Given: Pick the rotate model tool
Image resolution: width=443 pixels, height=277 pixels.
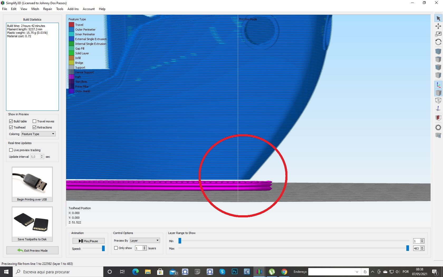Looking at the screenshot, I should (x=438, y=42).
